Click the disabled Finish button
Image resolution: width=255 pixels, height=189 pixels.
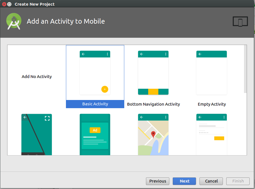[238, 181]
